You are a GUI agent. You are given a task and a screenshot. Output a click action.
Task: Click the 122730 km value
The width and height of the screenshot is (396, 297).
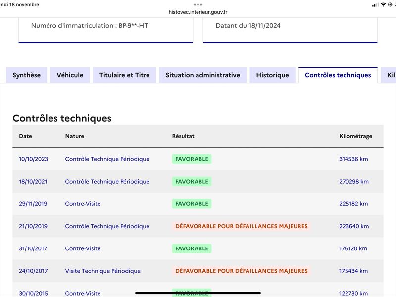click(x=353, y=293)
